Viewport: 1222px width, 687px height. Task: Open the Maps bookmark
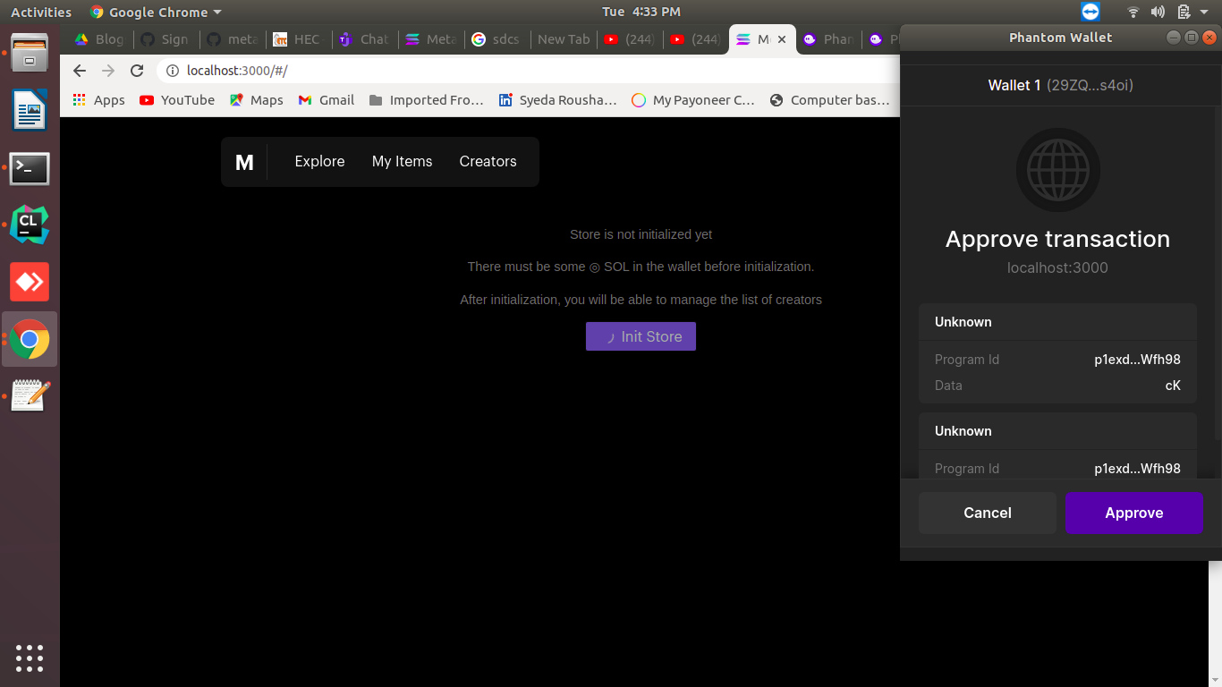tap(256, 100)
